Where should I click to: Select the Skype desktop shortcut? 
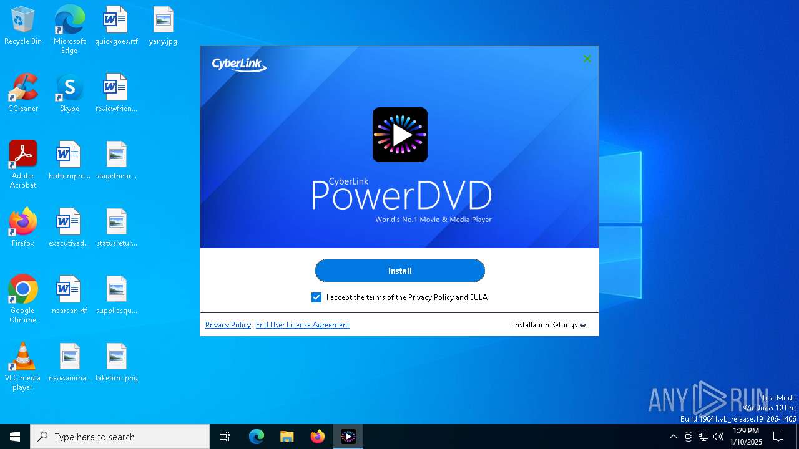pyautogui.click(x=69, y=94)
